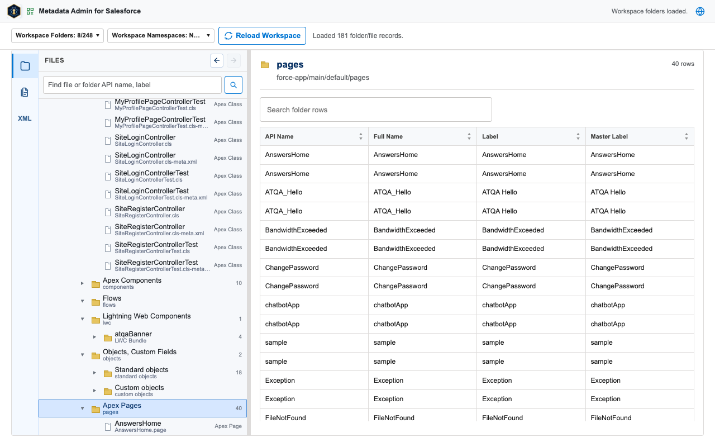
Task: Click the first Exception Full Name cell
Action: tap(422, 381)
